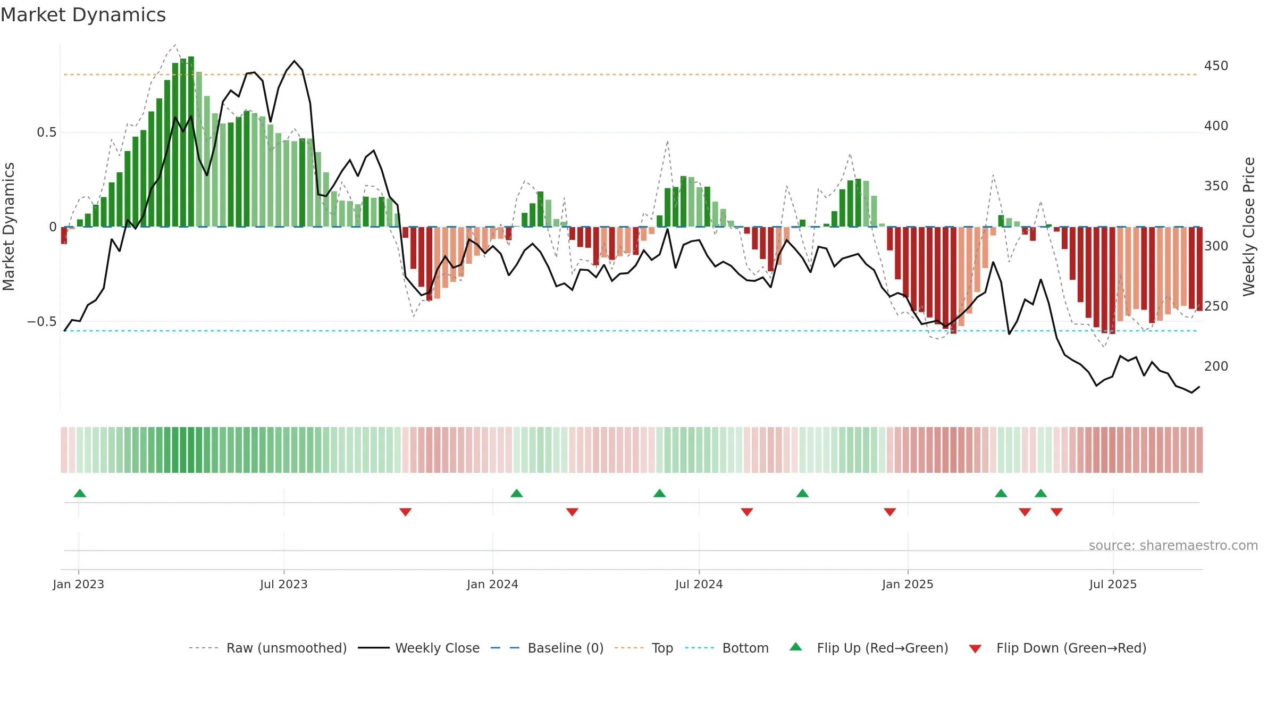
Task: Click the red flip-down triangle in Dec 2024
Action: (890, 512)
